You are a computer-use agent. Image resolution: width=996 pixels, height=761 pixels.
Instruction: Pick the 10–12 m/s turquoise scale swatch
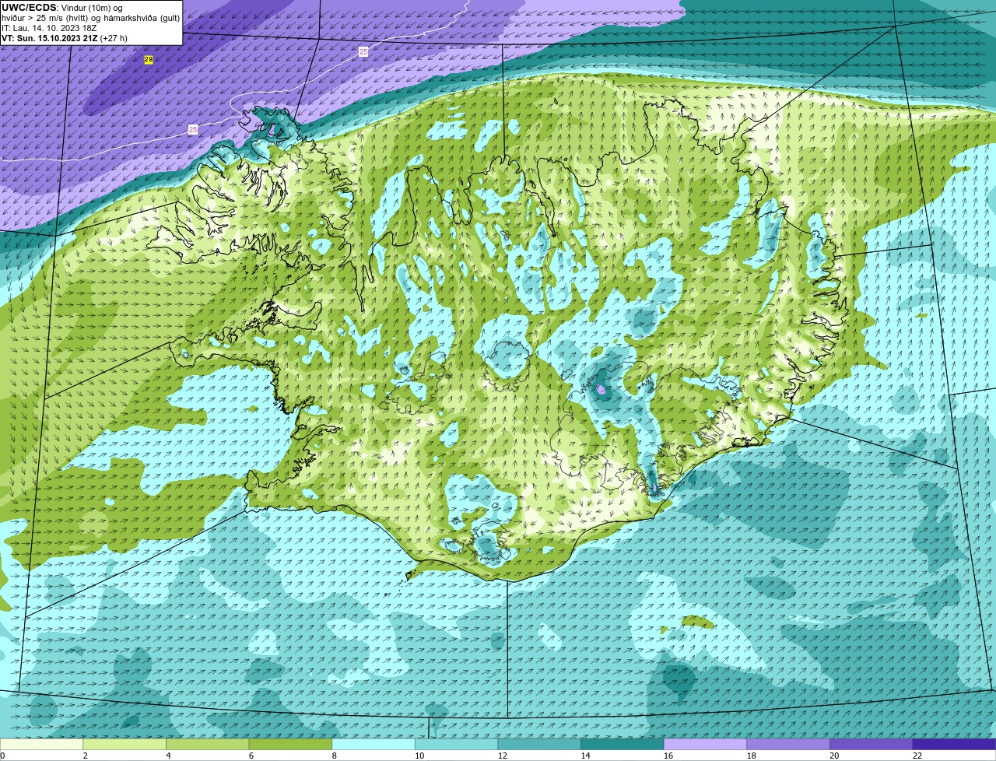(x=456, y=744)
